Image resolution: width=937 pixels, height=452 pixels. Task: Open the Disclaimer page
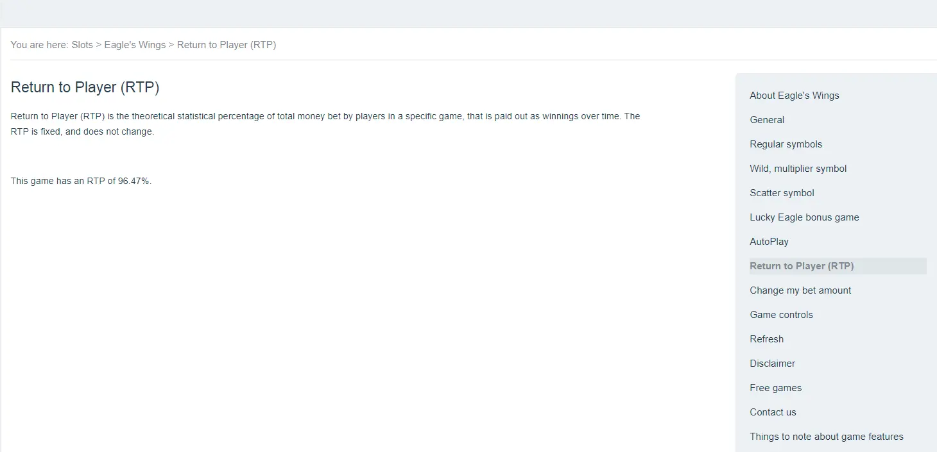tap(772, 364)
